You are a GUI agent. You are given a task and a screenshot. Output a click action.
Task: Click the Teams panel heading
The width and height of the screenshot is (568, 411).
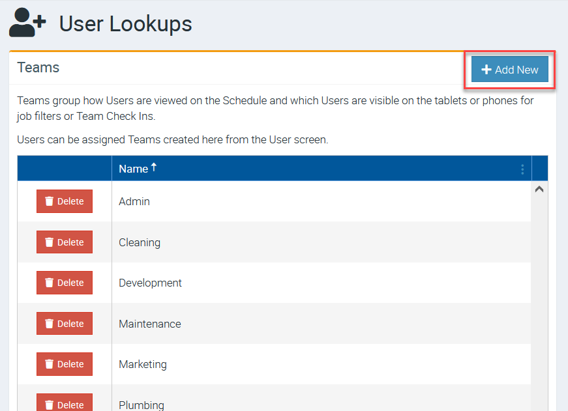click(x=38, y=68)
